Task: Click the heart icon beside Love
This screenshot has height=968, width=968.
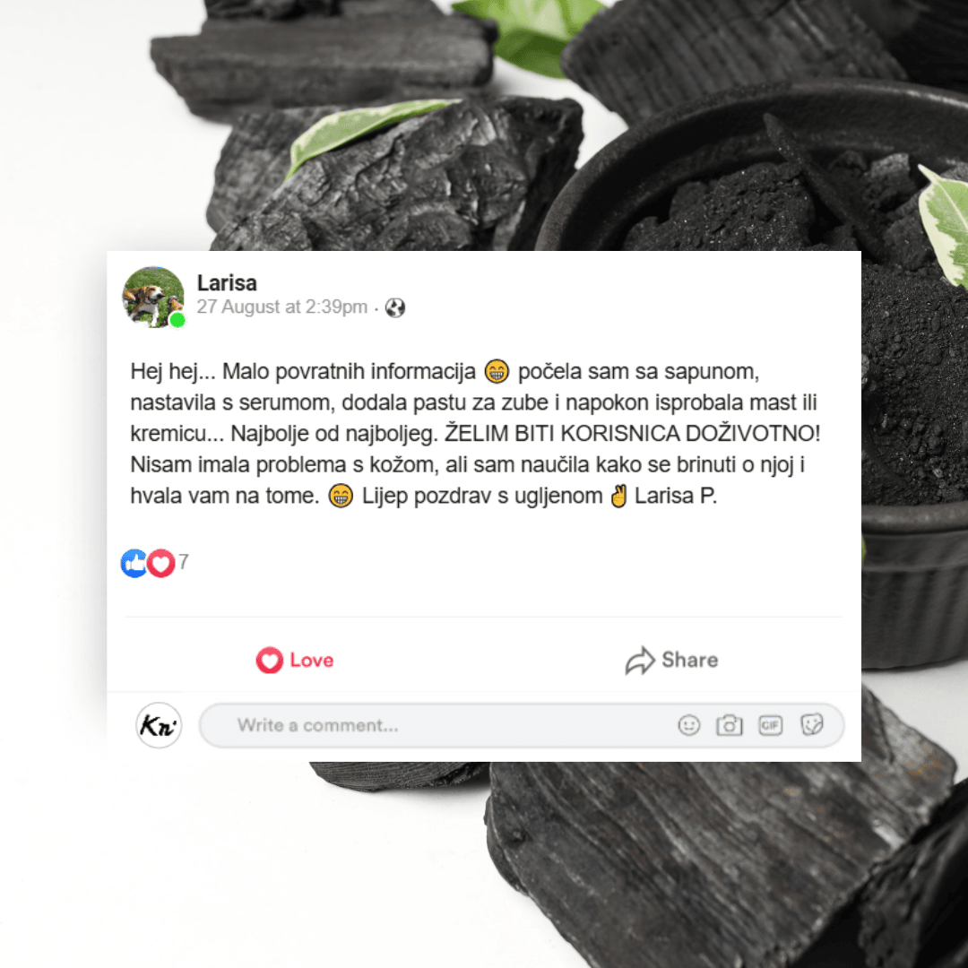Action: [x=270, y=660]
